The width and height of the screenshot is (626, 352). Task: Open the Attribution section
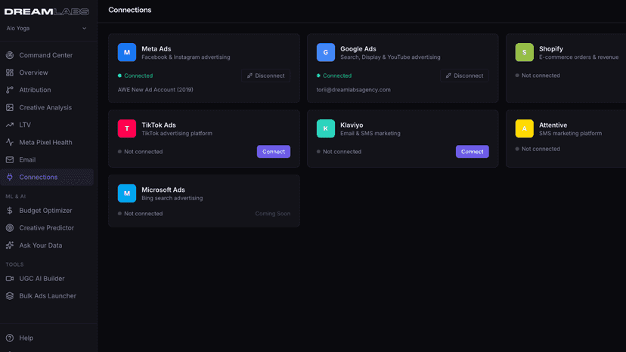(x=47, y=90)
